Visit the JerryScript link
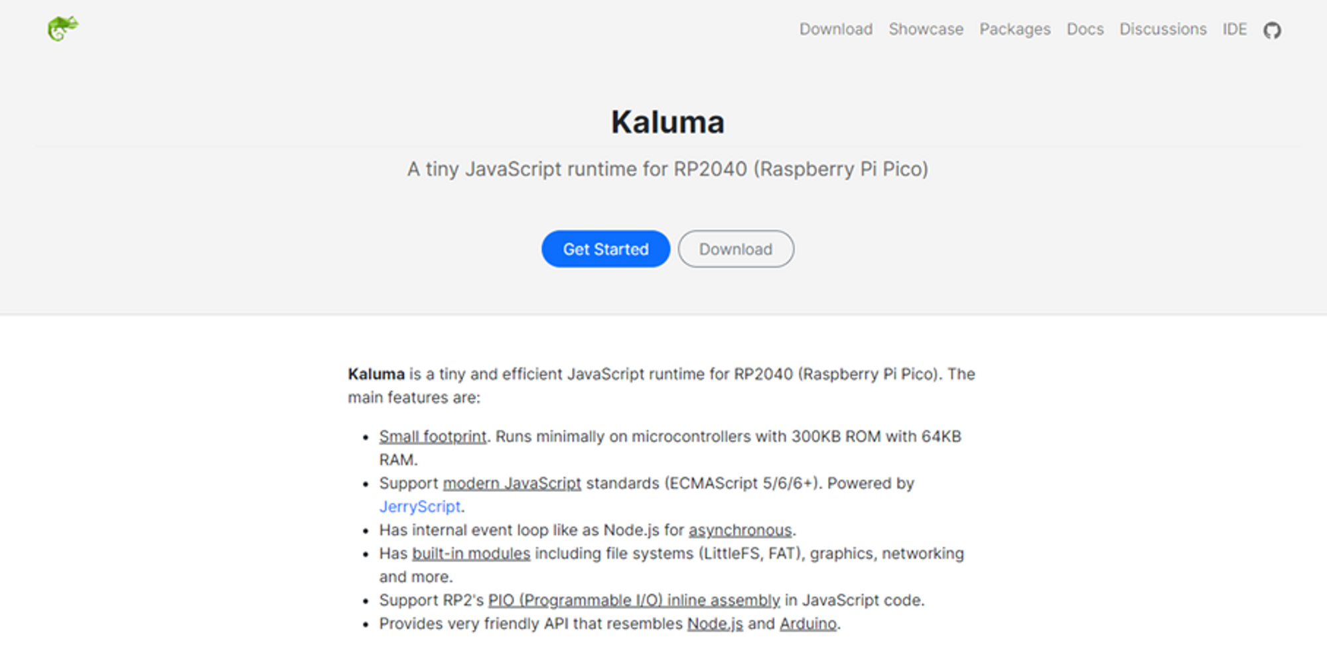1327x649 pixels. [x=419, y=506]
